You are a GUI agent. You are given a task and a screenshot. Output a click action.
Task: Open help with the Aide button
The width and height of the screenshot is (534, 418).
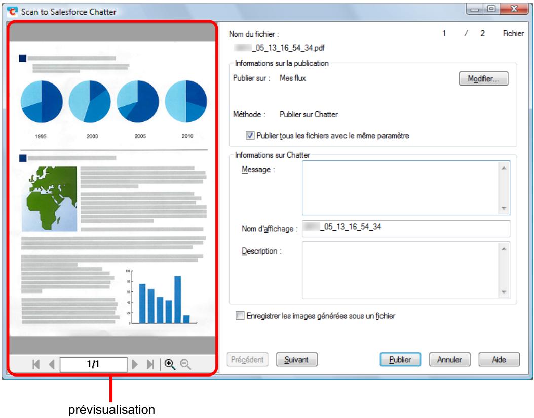pyautogui.click(x=499, y=359)
